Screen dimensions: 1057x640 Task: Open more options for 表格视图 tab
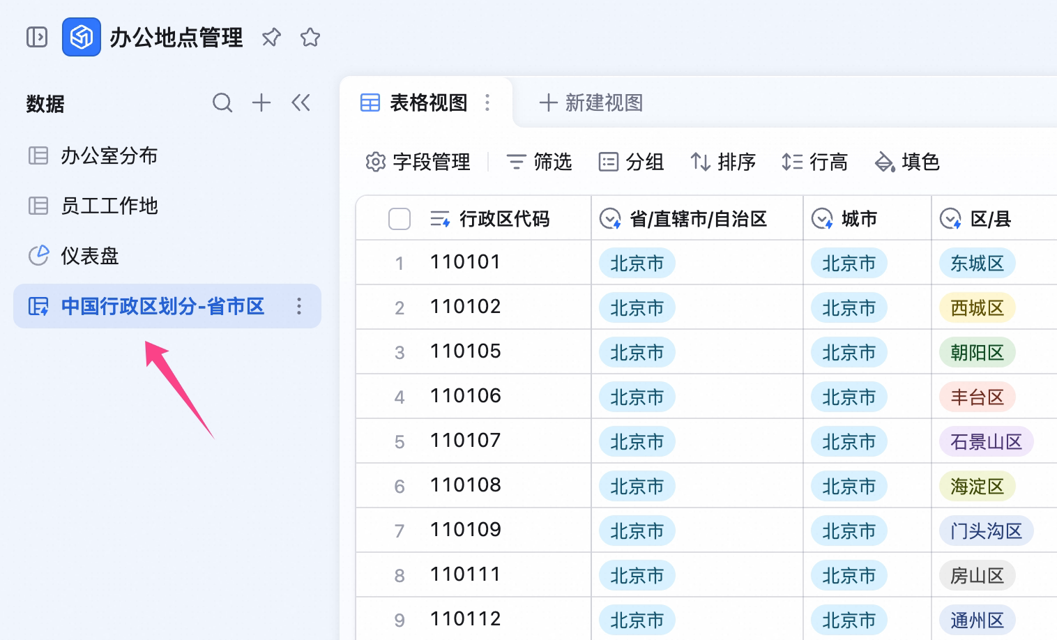coord(487,103)
